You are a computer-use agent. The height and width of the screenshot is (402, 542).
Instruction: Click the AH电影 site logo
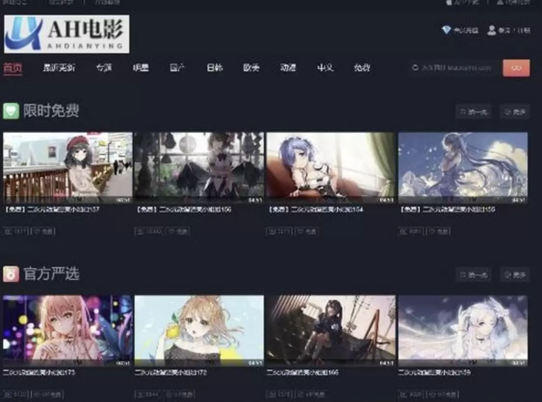pyautogui.click(x=67, y=34)
